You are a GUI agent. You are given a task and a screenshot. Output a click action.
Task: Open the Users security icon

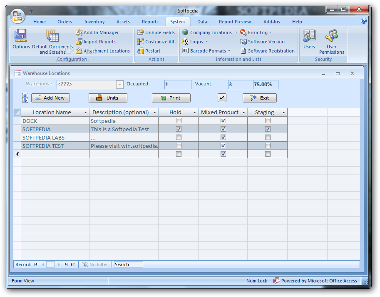(309, 39)
